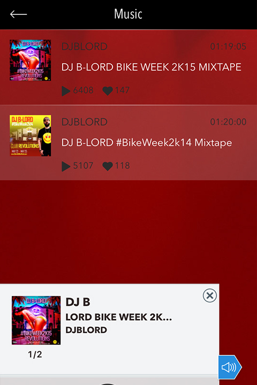The image size is (257, 385).
Task: Tap the play icon beside 6408
Action: pos(66,91)
